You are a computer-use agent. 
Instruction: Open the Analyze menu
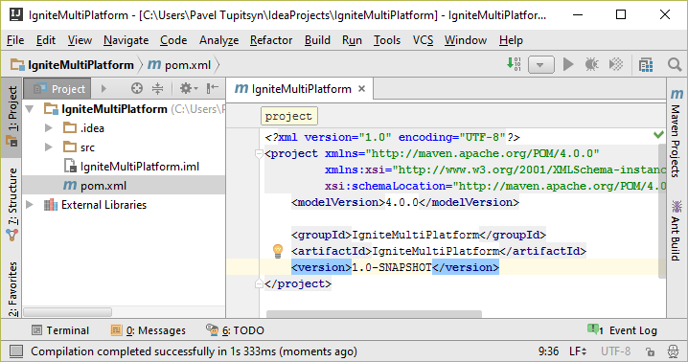pos(218,40)
